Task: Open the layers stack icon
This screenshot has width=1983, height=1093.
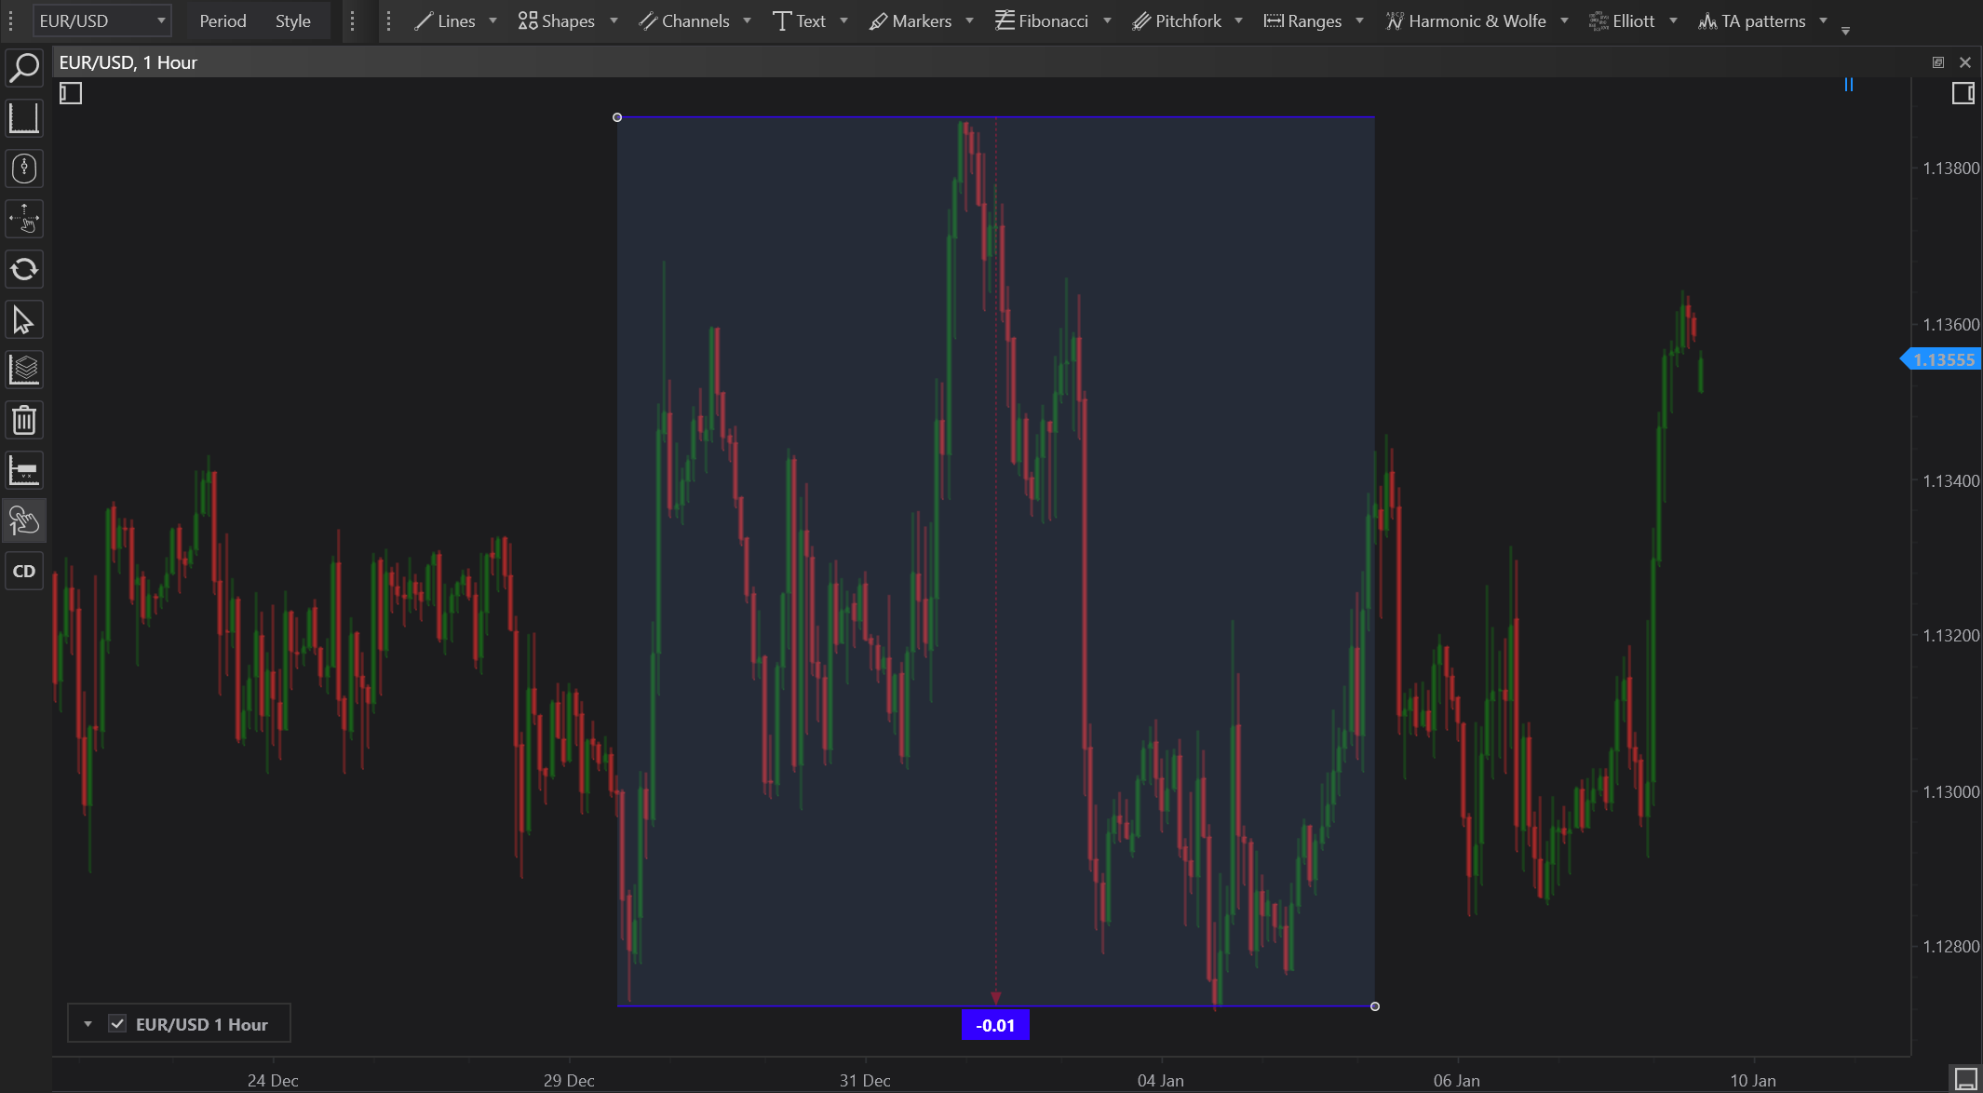Action: point(24,370)
